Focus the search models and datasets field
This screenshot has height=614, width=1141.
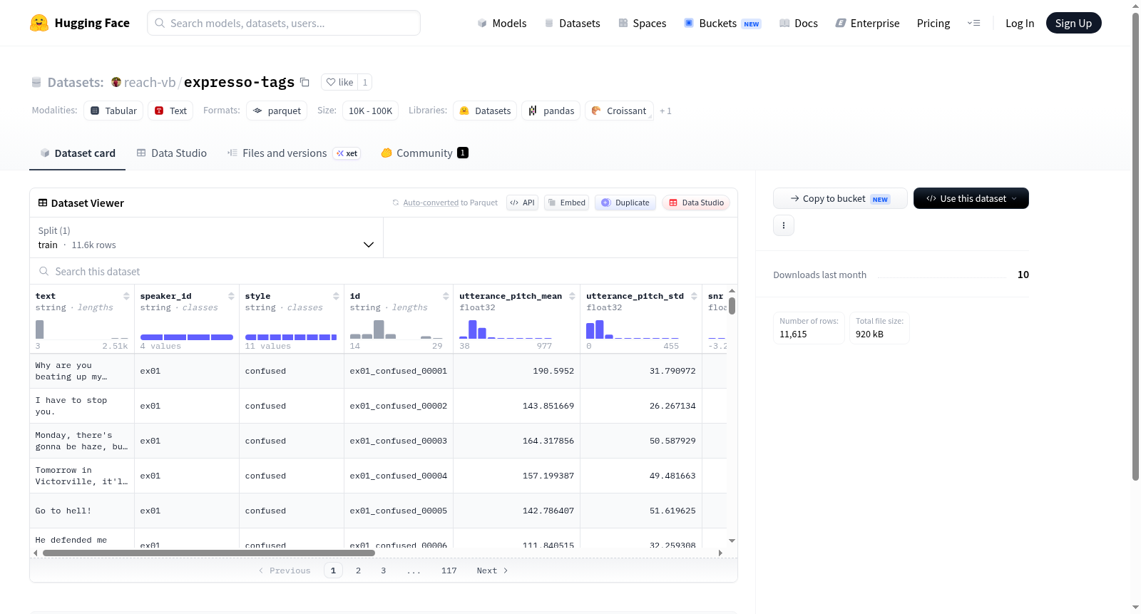284,23
